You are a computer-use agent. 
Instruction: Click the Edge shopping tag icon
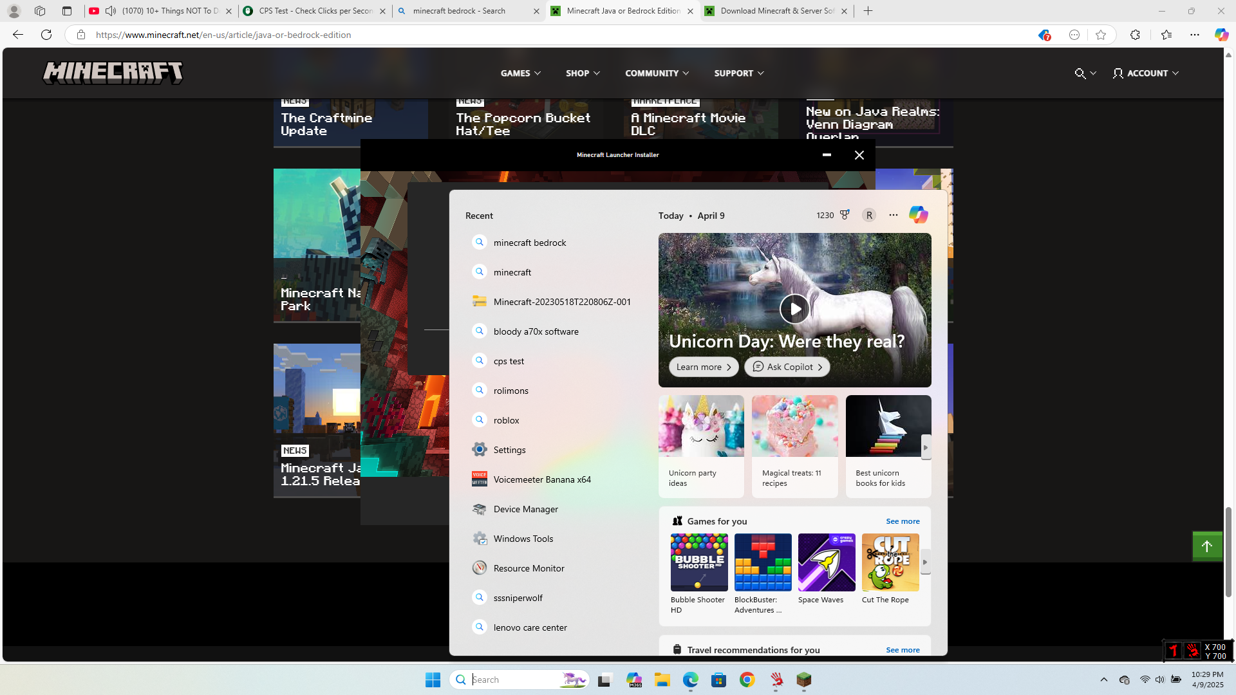(x=1044, y=35)
